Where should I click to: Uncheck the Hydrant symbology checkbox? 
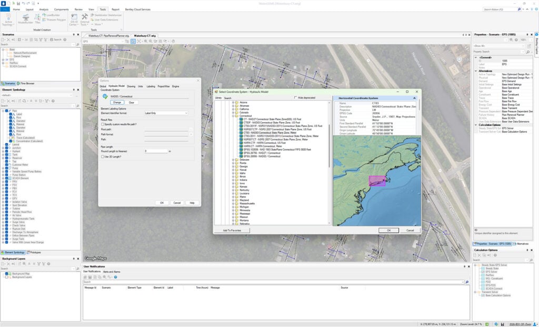pyautogui.click(x=6, y=151)
